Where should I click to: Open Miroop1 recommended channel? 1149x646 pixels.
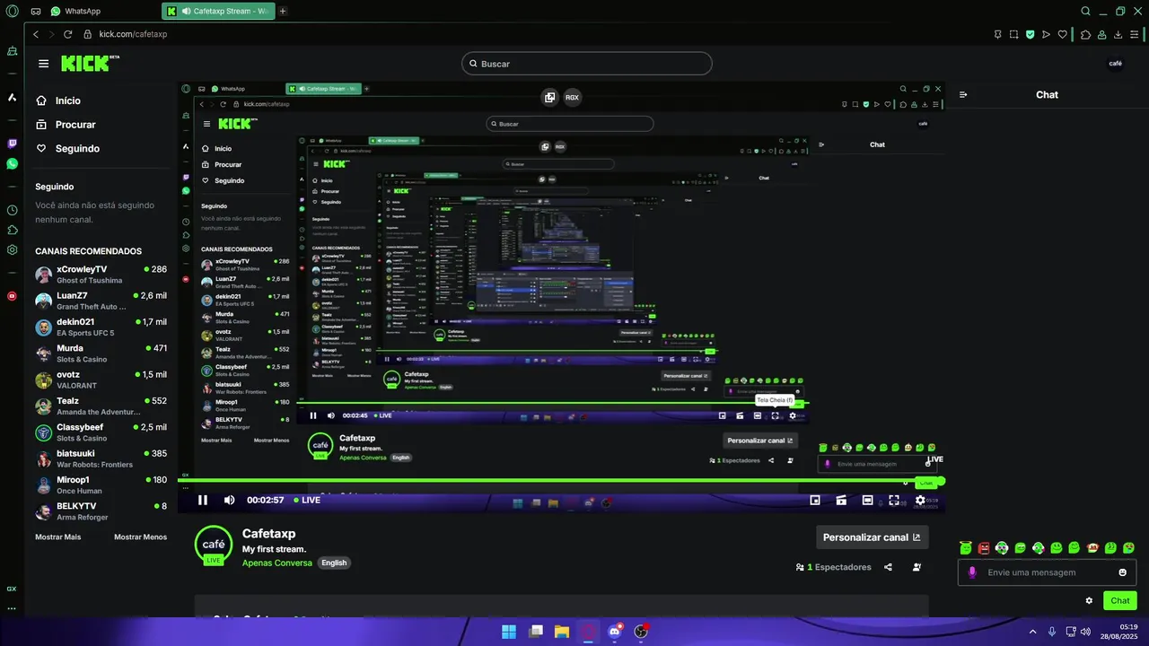[101, 484]
